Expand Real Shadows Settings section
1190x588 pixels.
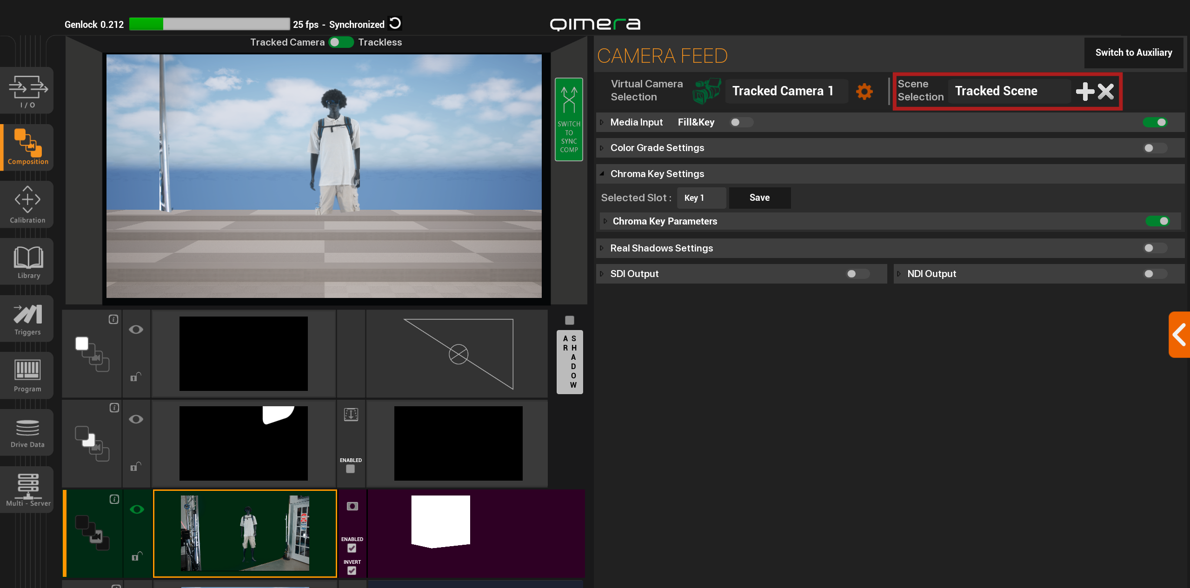[x=601, y=248]
